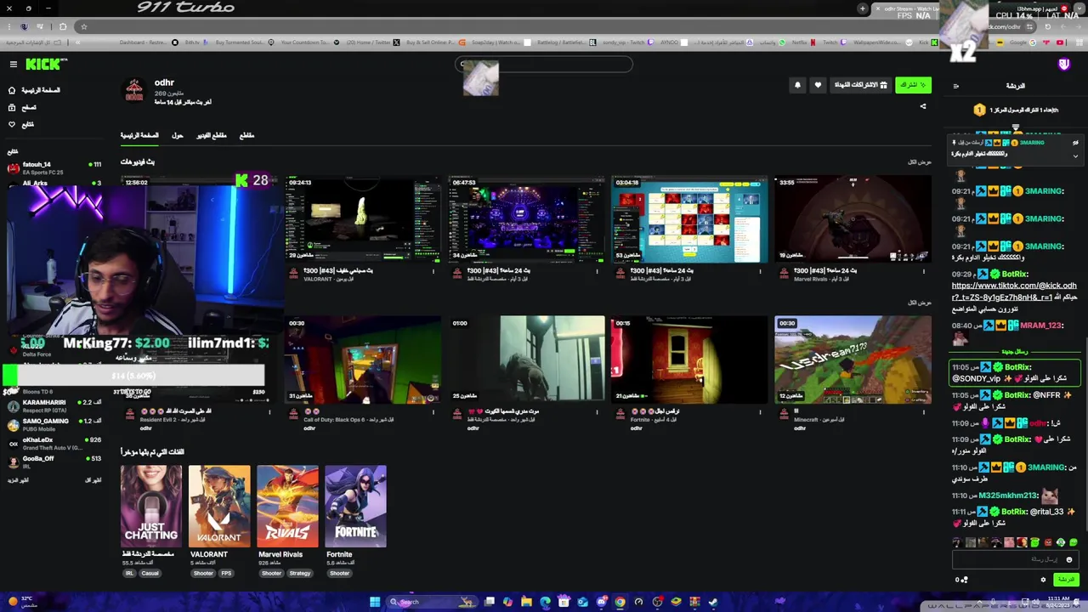
Task: Open fatouh_14 channel in the sidebar
Action: [53, 167]
